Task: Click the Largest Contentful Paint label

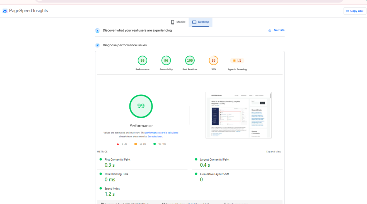Action: click(214, 160)
